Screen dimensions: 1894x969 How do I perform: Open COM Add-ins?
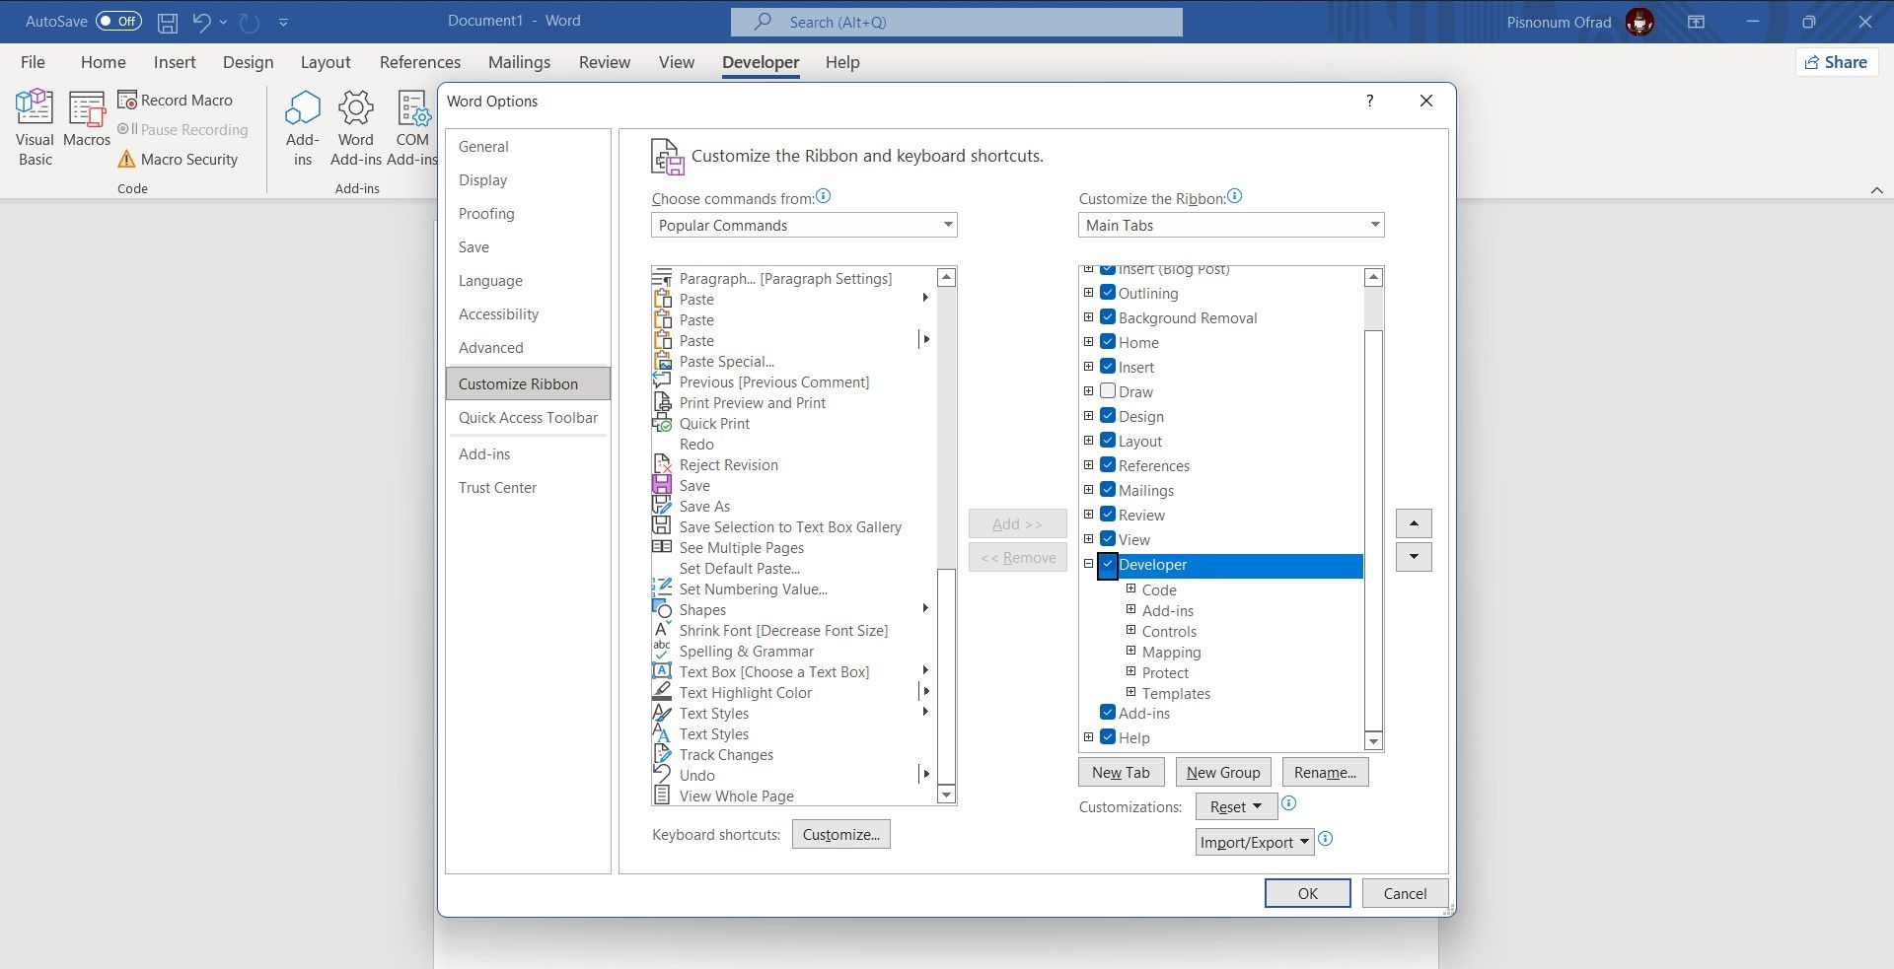[411, 126]
